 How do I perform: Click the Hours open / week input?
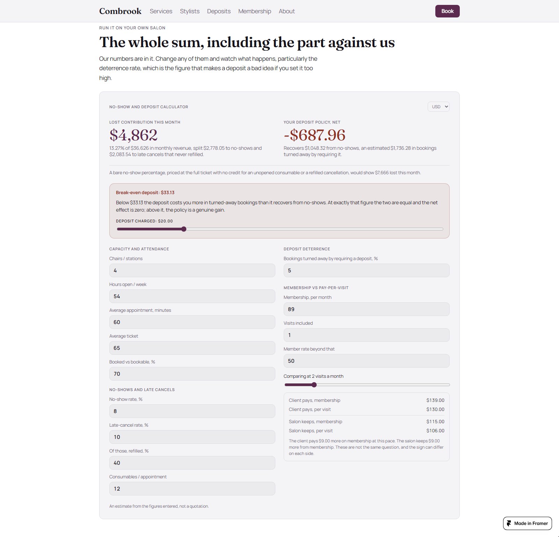pyautogui.click(x=192, y=296)
